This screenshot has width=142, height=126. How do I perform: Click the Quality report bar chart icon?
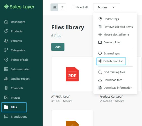[x=6, y=79]
